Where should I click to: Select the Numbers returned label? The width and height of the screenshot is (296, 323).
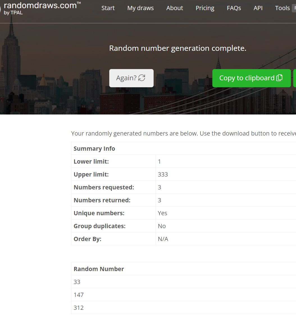click(x=102, y=200)
